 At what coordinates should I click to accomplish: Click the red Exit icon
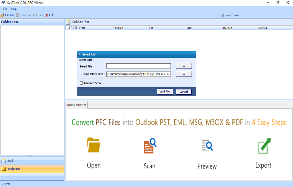tap(47, 15)
